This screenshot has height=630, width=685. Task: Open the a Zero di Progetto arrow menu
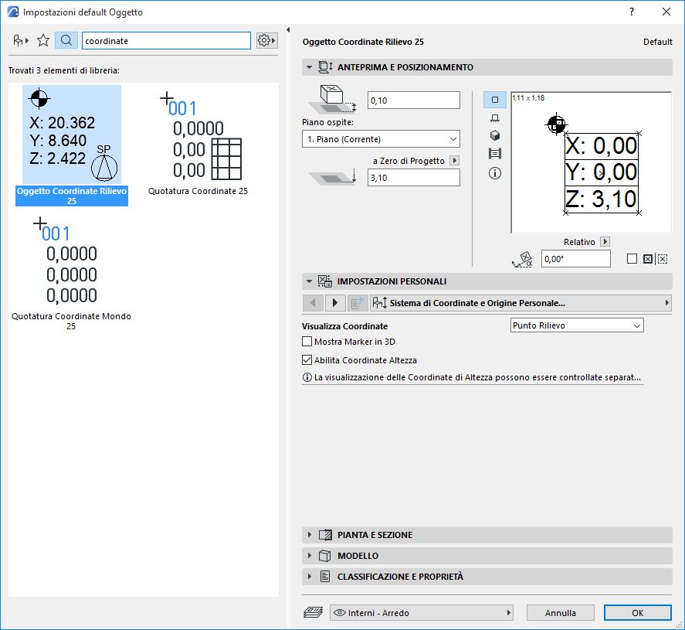454,161
